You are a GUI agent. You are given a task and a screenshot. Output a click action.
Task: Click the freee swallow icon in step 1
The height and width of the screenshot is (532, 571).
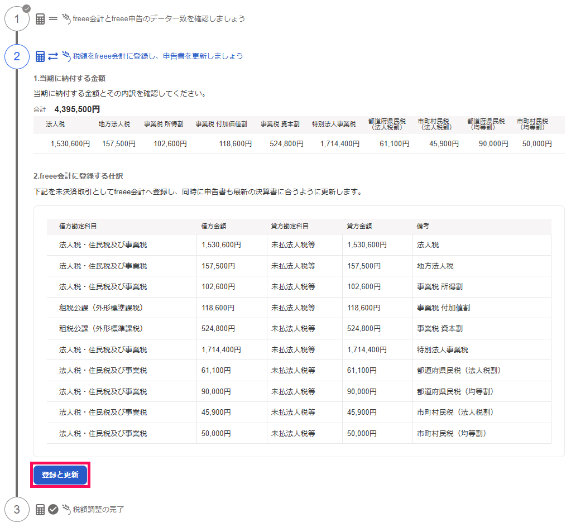(66, 18)
